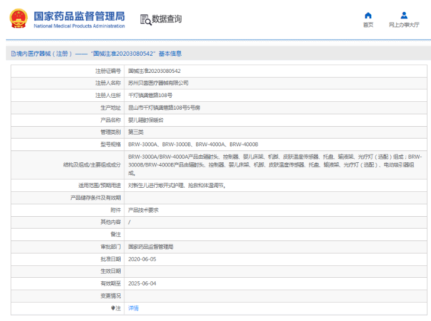This screenshot has height=321, width=431.
Task: Click the 国家药品监督管理局 title
Action: point(79,16)
